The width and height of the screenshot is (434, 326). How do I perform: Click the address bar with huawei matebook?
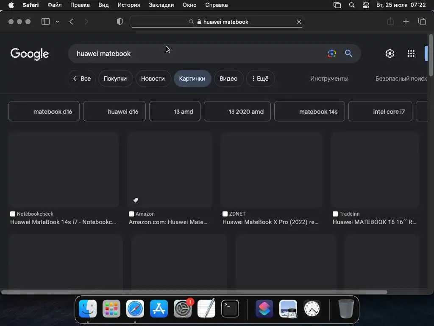(217, 22)
